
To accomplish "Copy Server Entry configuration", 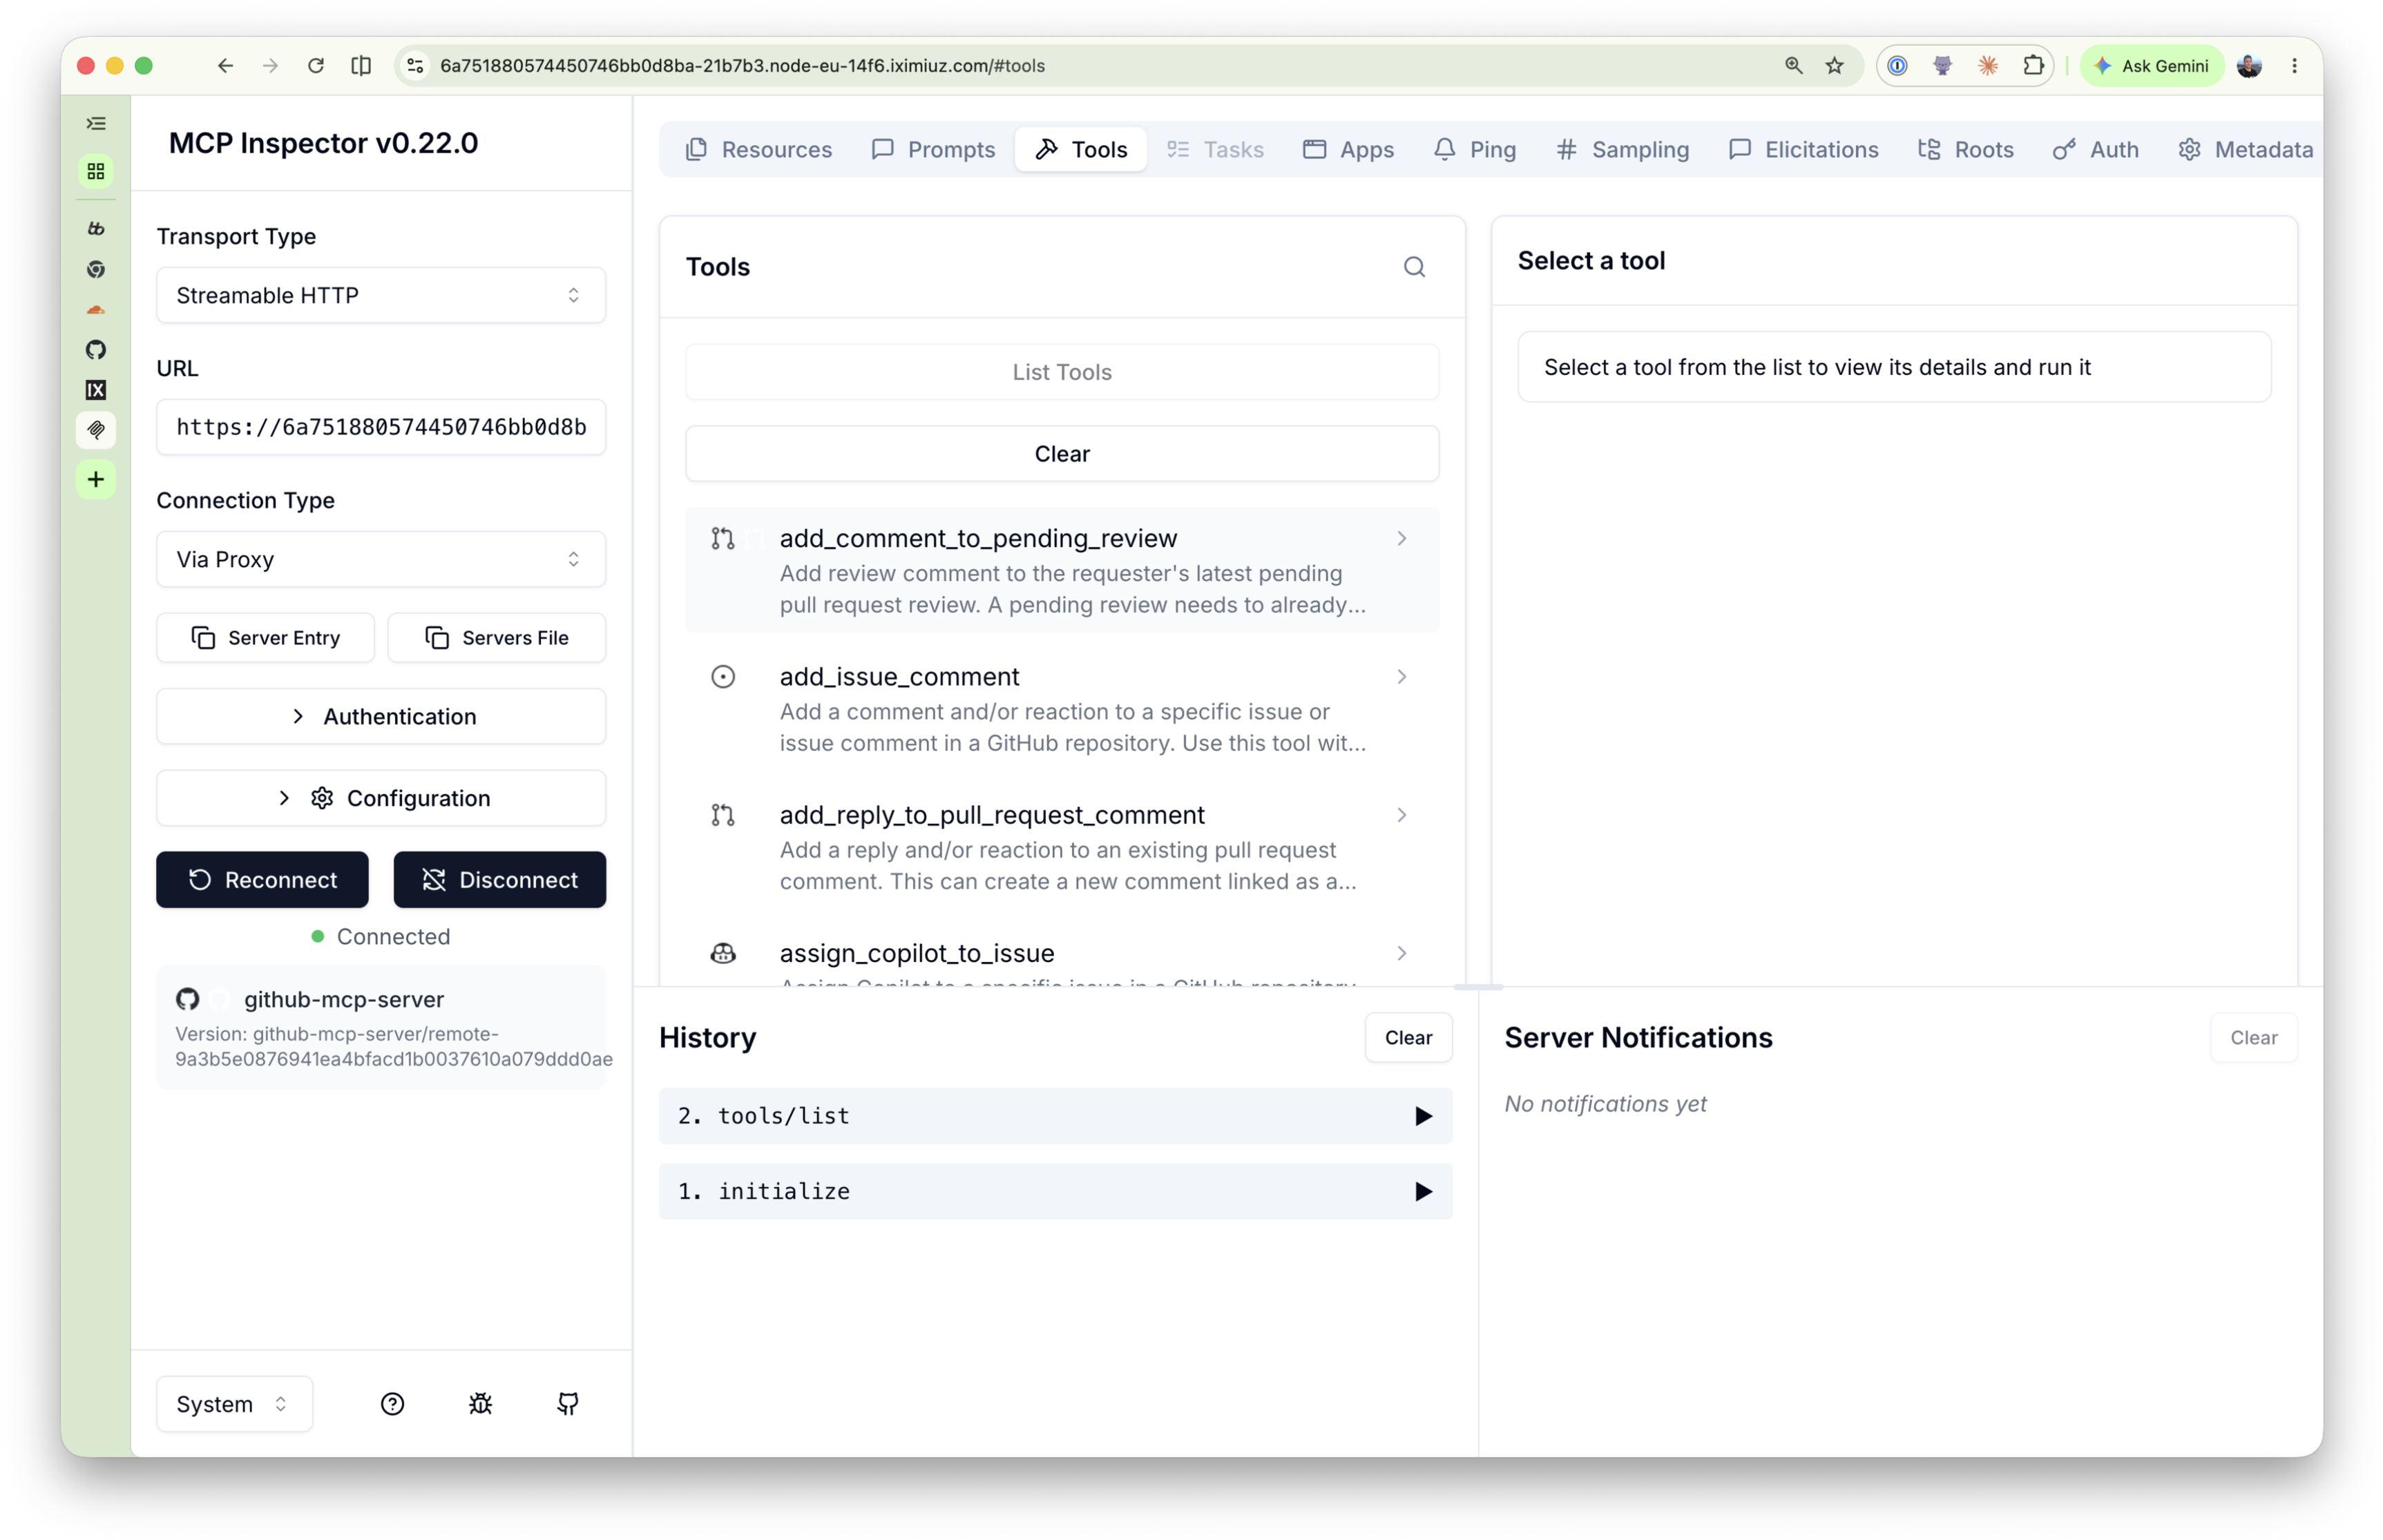I will point(265,638).
